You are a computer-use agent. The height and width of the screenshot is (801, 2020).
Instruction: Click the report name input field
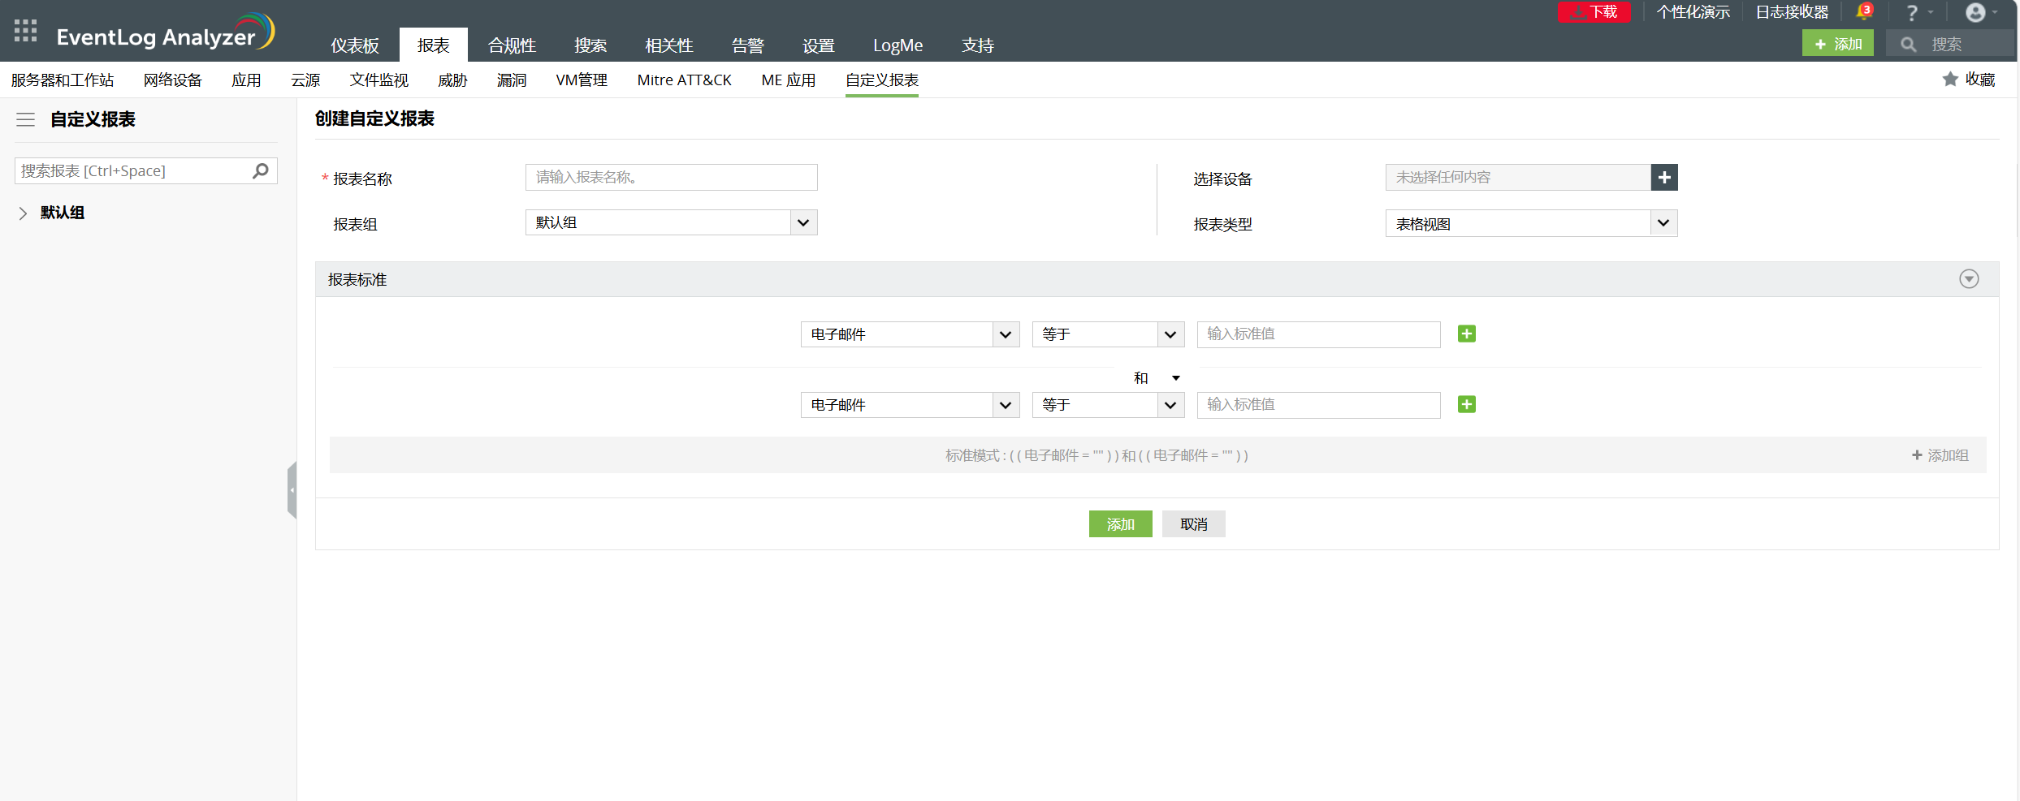(671, 178)
